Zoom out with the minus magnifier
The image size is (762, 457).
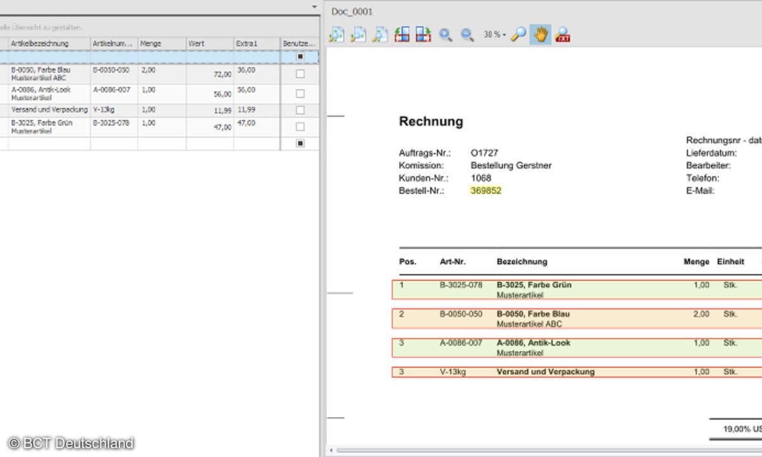467,35
